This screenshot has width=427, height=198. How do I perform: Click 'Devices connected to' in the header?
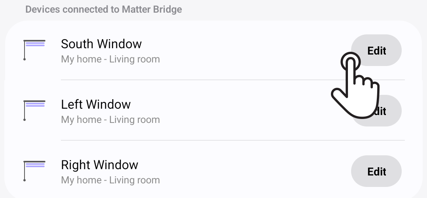(x=73, y=9)
